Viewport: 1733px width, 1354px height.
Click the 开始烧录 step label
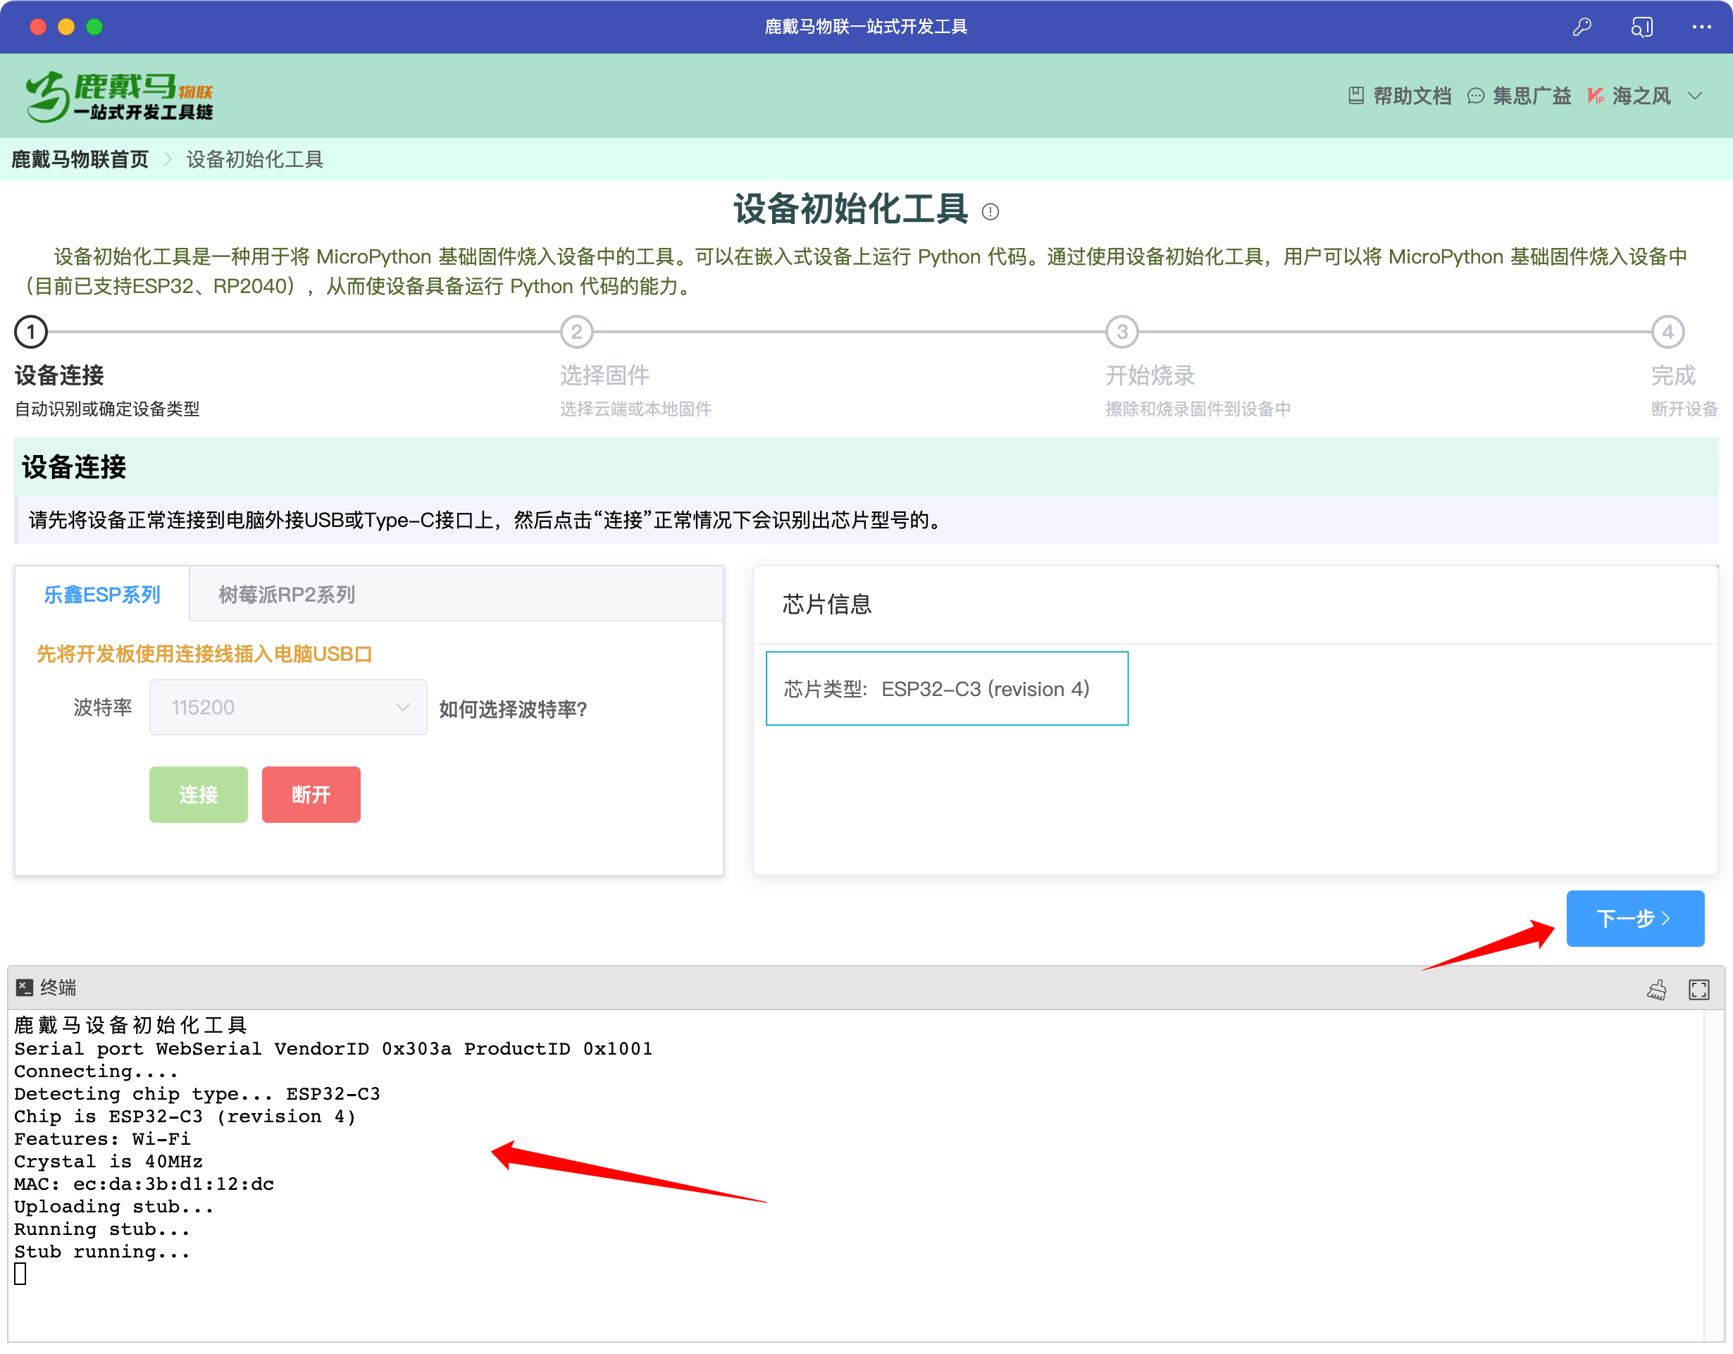click(x=1150, y=375)
